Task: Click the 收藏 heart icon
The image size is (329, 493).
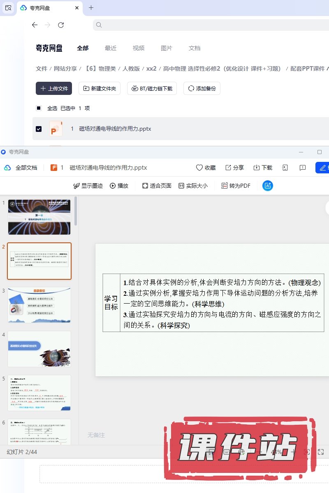Action: 206,168
